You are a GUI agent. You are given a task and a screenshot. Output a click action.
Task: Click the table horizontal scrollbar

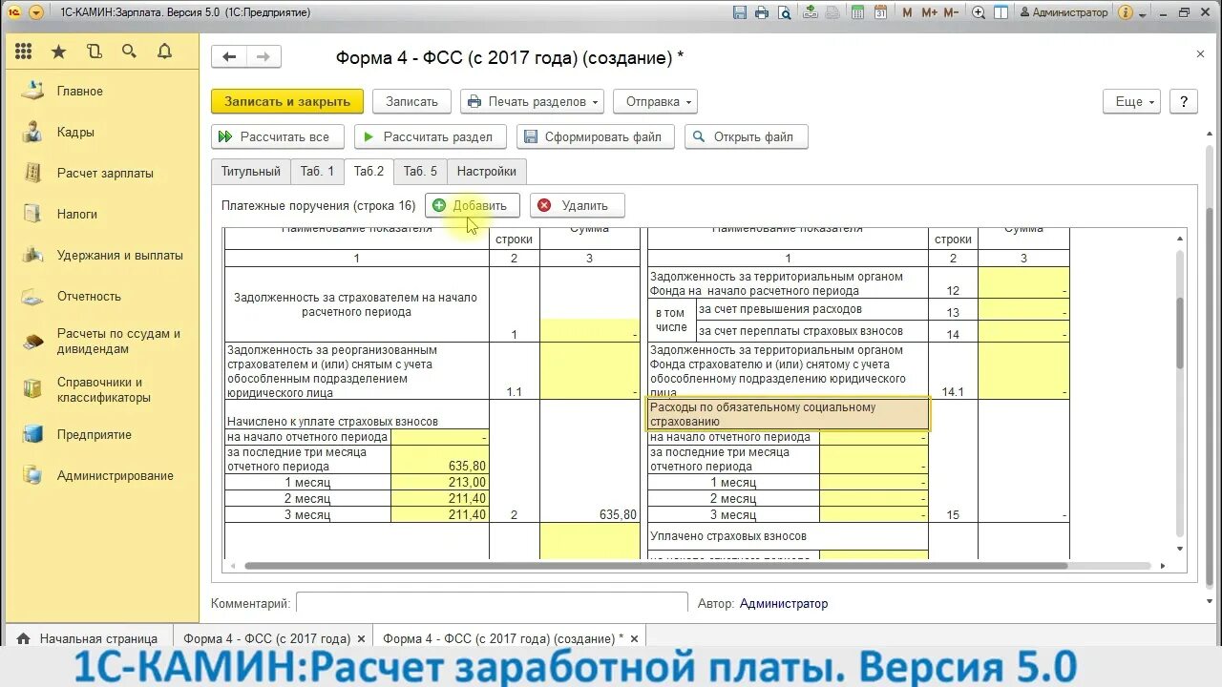tap(654, 566)
